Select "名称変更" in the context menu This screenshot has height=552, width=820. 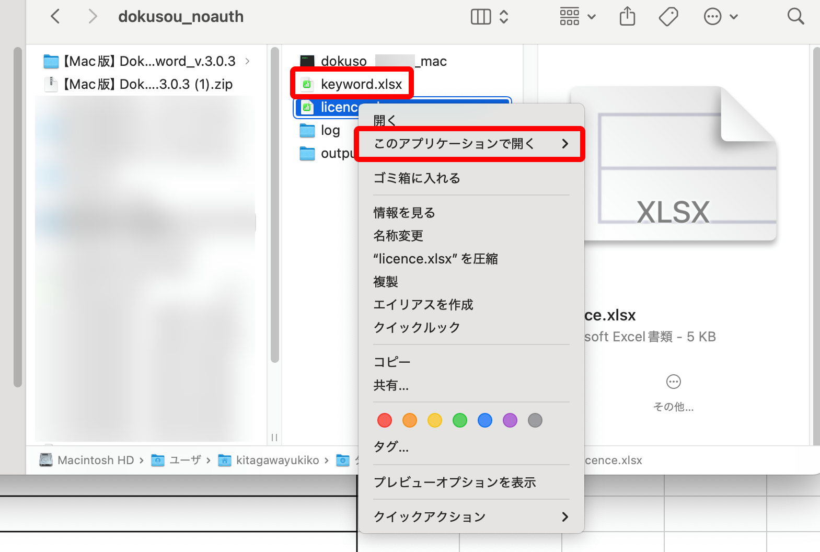398,236
